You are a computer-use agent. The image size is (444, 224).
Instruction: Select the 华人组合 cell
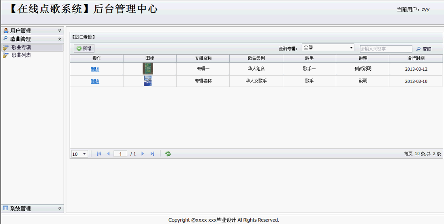click(x=256, y=69)
